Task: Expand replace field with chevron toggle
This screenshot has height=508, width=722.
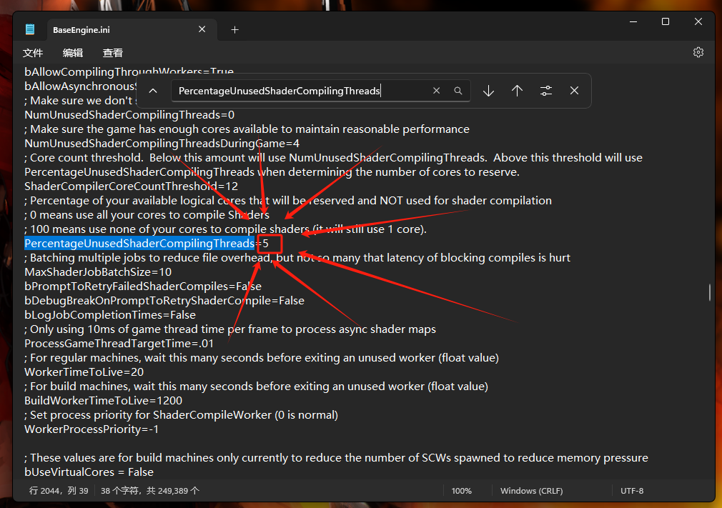Action: tap(152, 91)
